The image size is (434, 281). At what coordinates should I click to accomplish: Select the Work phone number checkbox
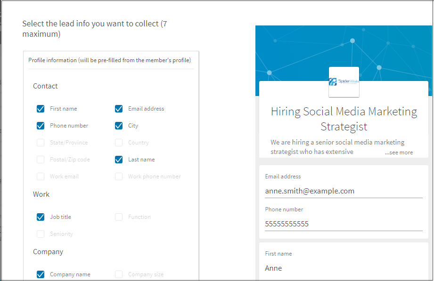pos(119,177)
